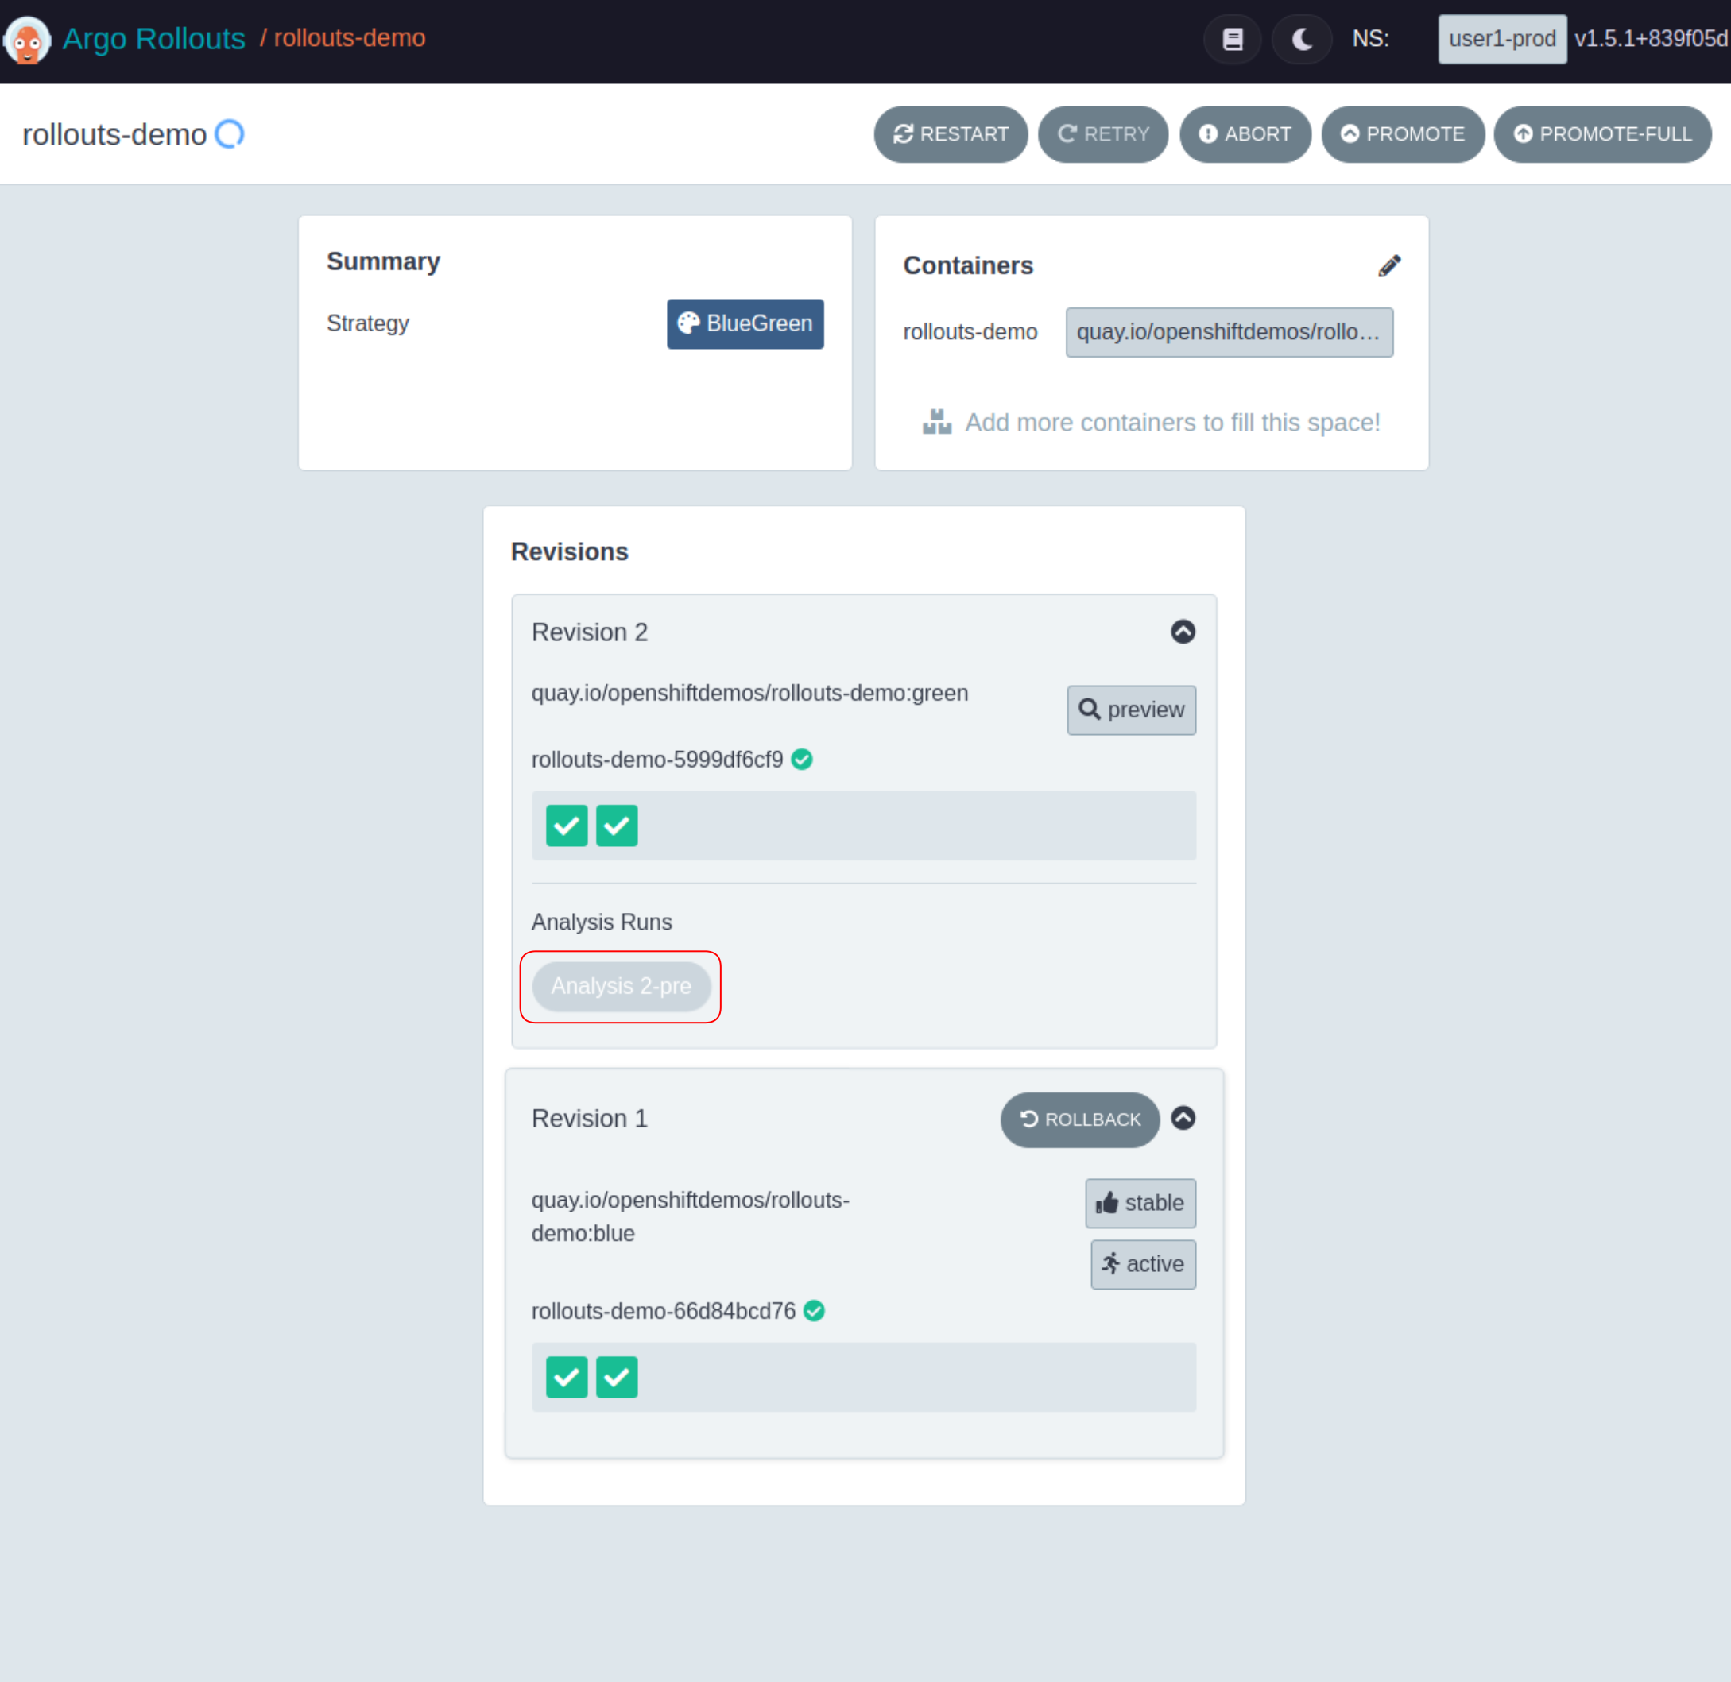Click the thumbs-up icon in stable tag
Viewport: 1731px width, 1682px height.
pos(1107,1202)
